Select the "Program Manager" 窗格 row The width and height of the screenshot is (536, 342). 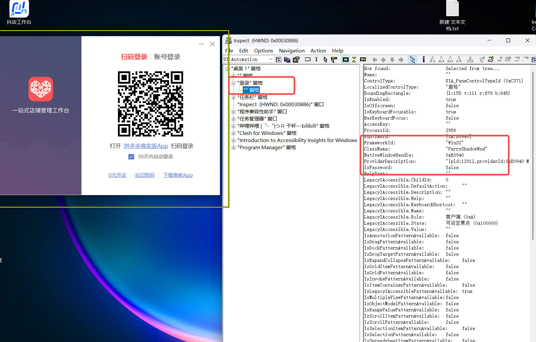(x=267, y=148)
